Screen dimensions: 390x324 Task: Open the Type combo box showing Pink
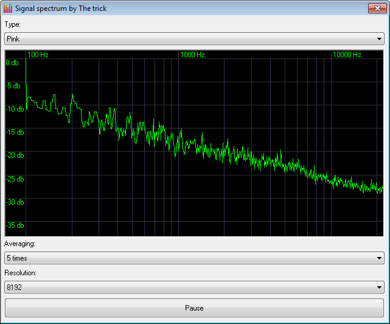(189, 38)
